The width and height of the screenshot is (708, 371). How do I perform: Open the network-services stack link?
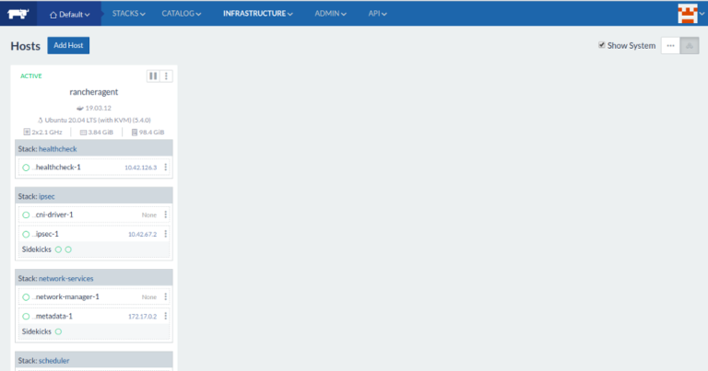[65, 277]
